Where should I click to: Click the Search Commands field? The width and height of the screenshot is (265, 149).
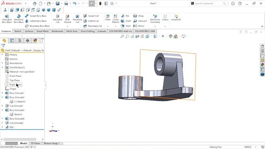tap(209, 3)
